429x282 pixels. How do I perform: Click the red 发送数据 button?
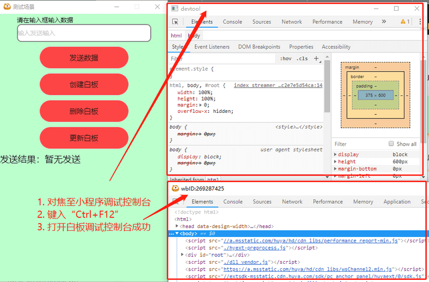click(84, 58)
